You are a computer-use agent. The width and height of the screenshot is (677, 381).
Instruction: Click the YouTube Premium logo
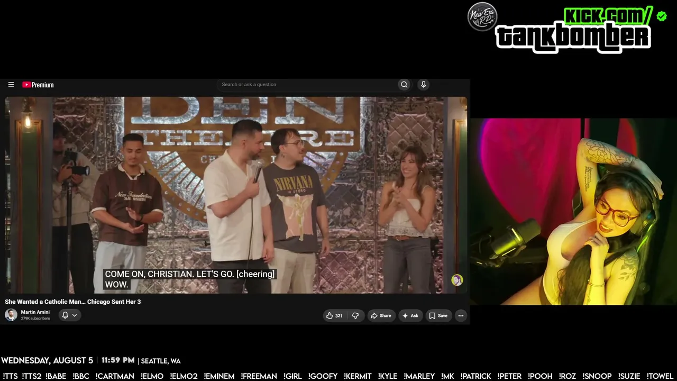point(38,85)
